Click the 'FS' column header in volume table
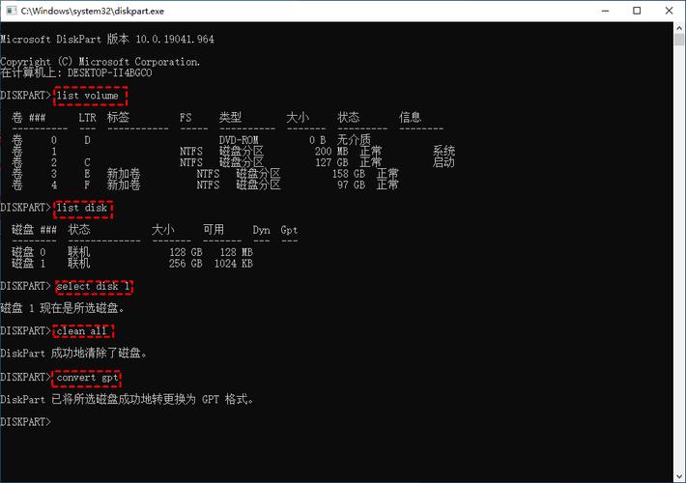The height and width of the screenshot is (483, 686). pos(186,118)
